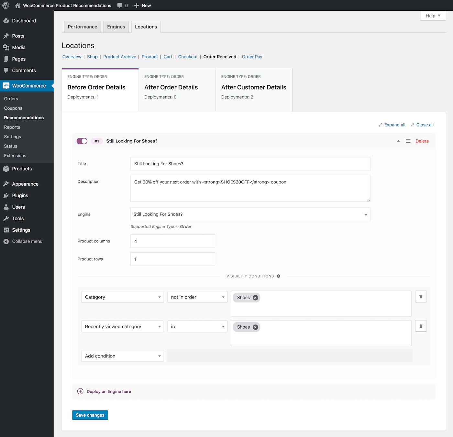
Task: Click the Users icon in sidebar
Action: [x=6, y=207]
